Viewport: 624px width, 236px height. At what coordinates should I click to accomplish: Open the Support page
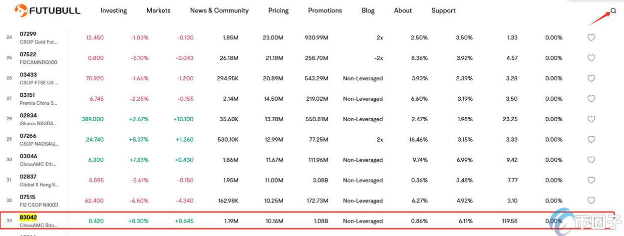tap(443, 10)
